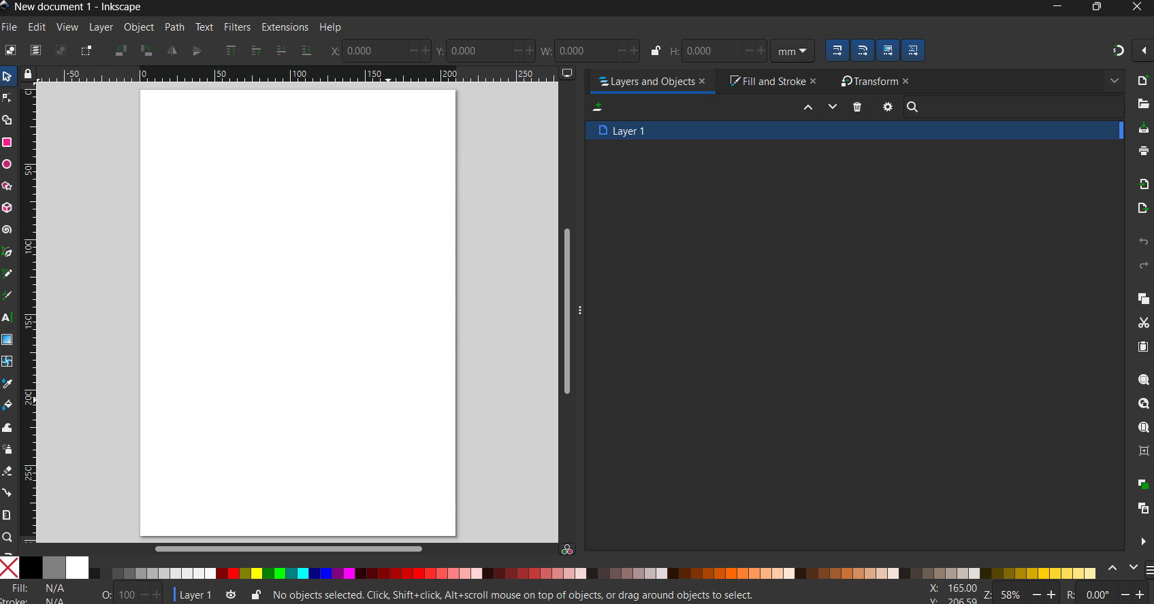Select the Ellipse tool
The image size is (1154, 604).
tap(7, 165)
